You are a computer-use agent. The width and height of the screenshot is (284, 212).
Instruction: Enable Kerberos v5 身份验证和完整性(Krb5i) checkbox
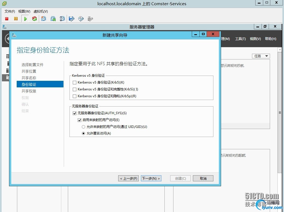(x=74, y=89)
